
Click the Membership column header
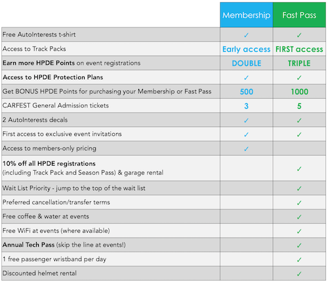coord(247,15)
